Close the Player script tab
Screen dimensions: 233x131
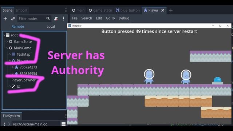(x=163, y=11)
